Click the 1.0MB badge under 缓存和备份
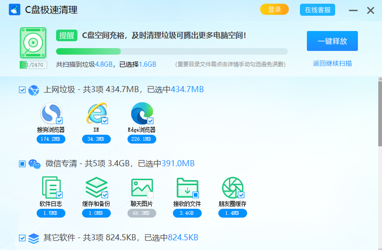 click(96, 213)
